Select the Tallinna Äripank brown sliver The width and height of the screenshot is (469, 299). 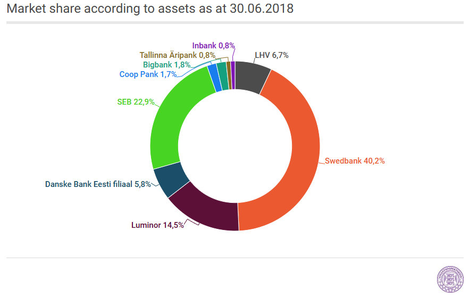point(229,75)
